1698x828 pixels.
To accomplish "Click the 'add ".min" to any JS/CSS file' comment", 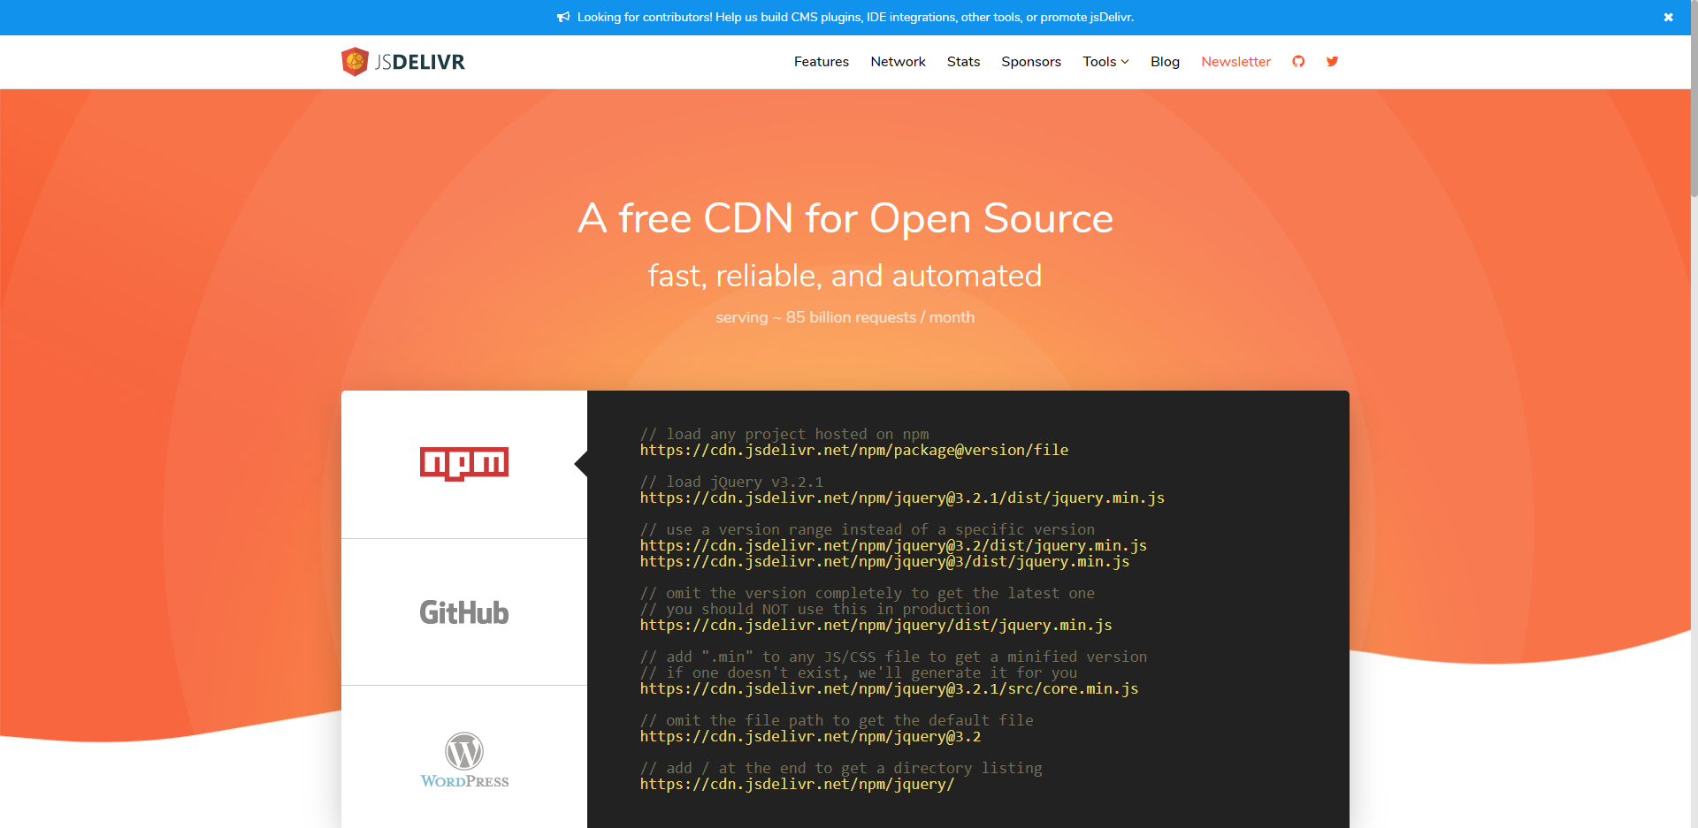I will [893, 657].
